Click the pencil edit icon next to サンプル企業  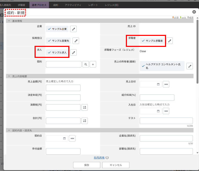[x=73, y=29]
